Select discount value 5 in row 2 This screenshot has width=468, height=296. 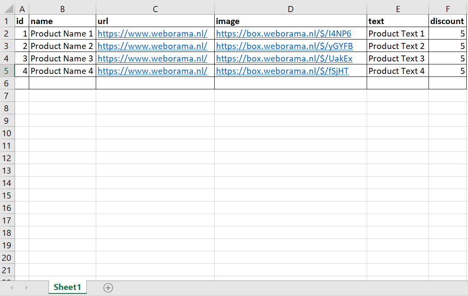point(448,34)
